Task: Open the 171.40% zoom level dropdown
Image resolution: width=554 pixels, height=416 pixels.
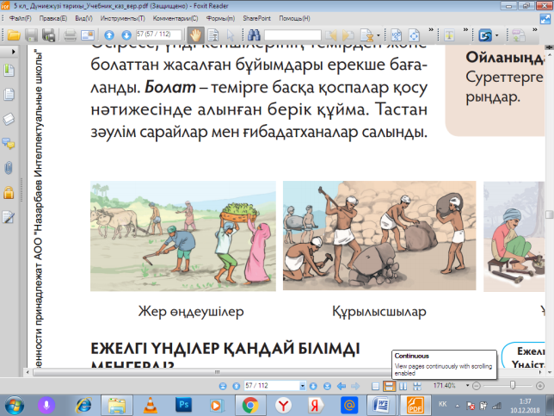Action: pos(467,386)
